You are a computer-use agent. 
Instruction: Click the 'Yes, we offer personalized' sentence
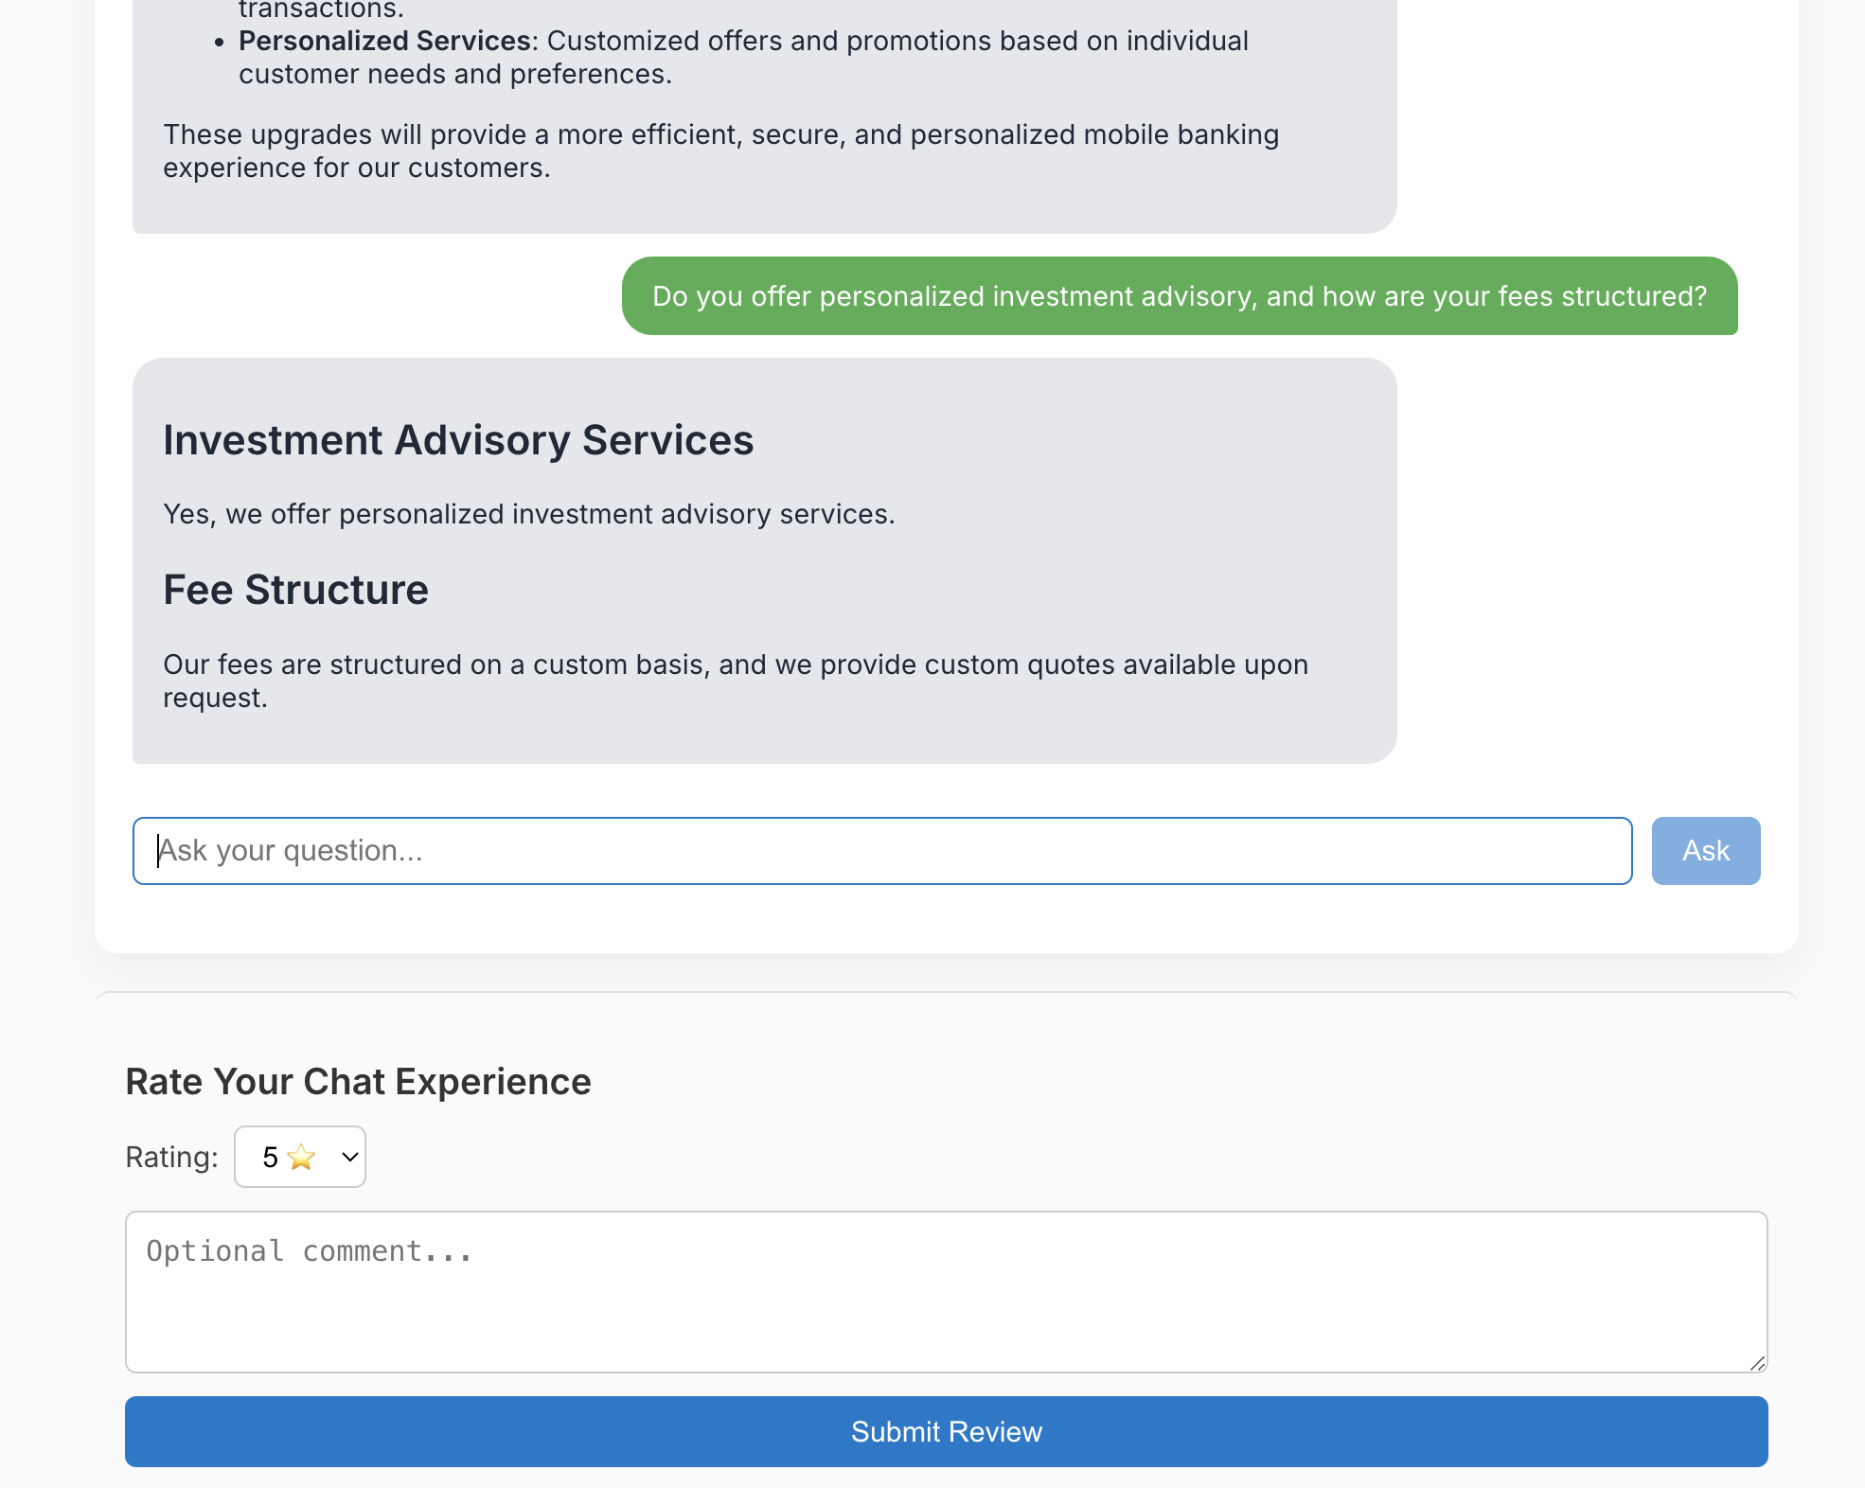pyautogui.click(x=528, y=514)
